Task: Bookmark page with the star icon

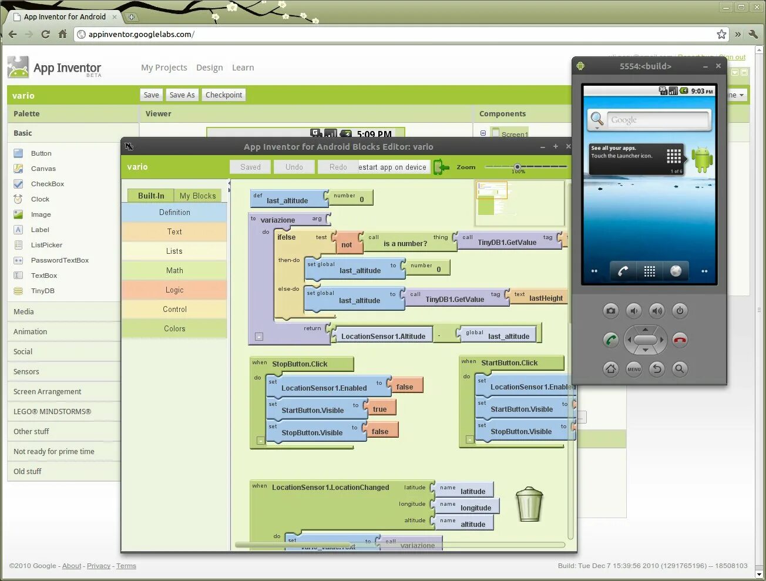Action: tap(721, 34)
